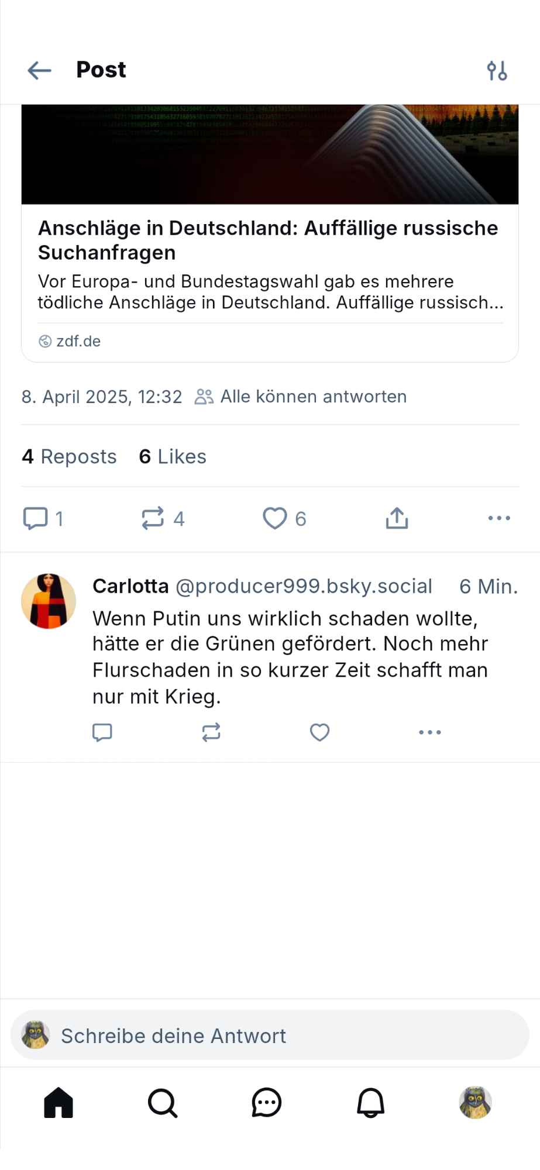Reply to the main post
The width and height of the screenshot is (540, 1170).
tap(36, 518)
